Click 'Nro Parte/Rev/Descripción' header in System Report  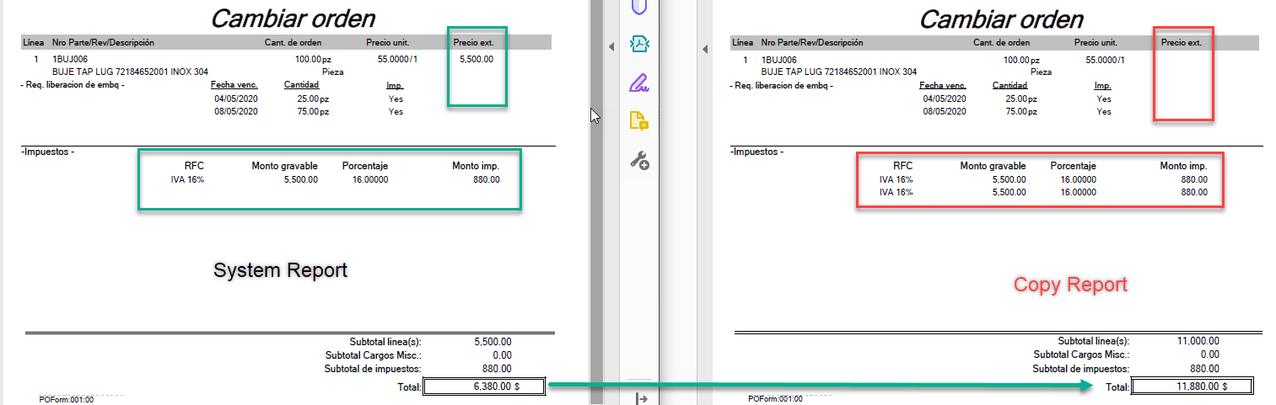(103, 41)
